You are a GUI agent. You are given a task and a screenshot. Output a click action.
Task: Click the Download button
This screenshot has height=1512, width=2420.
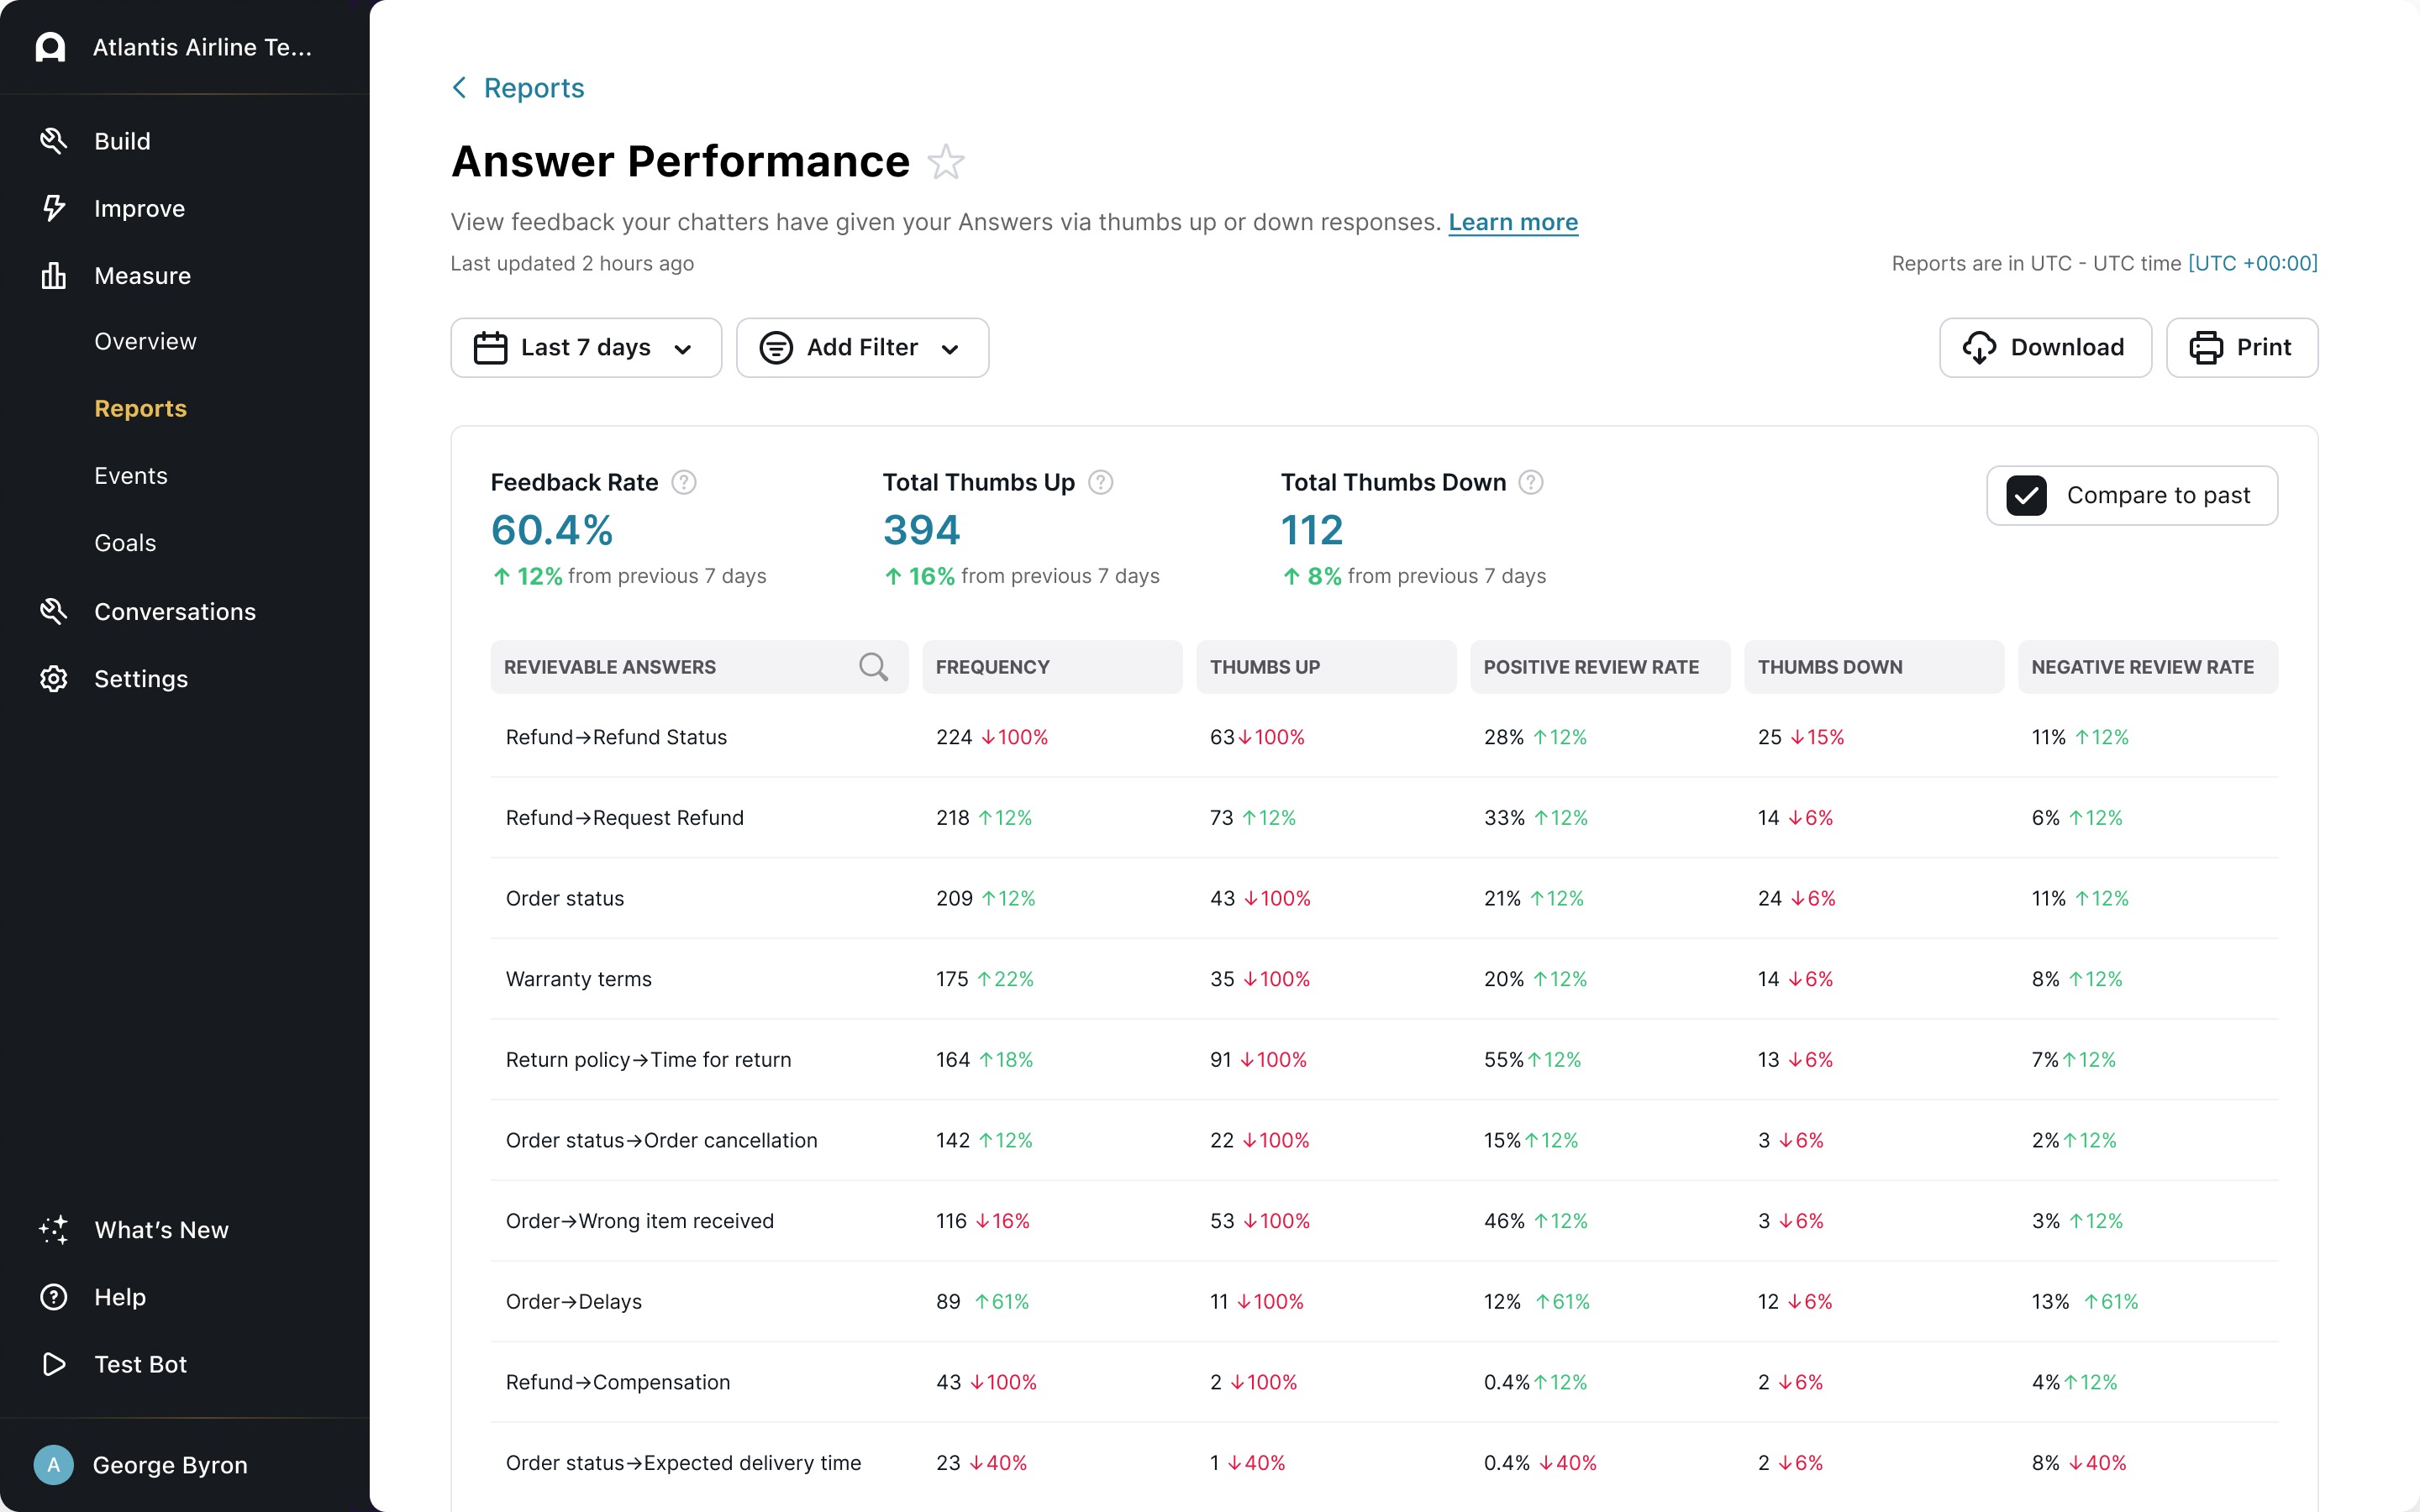pos(2045,348)
